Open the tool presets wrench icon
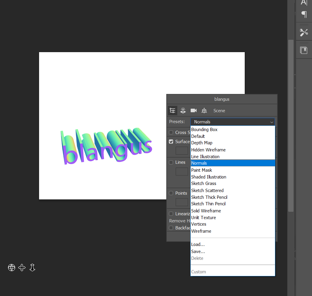The width and height of the screenshot is (312, 296). [304, 32]
